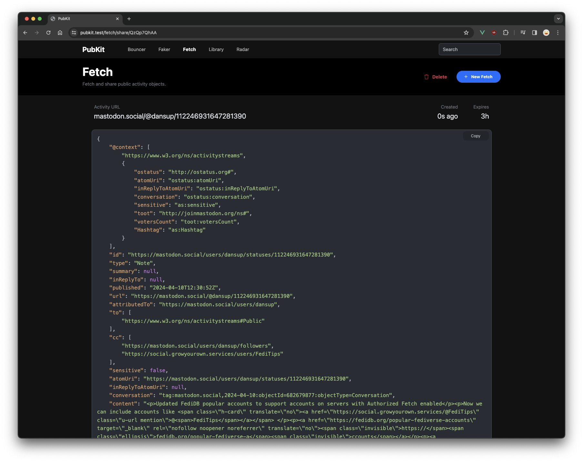Screen dimensions: 583x462
Task: Open the Faker section
Action: click(164, 49)
